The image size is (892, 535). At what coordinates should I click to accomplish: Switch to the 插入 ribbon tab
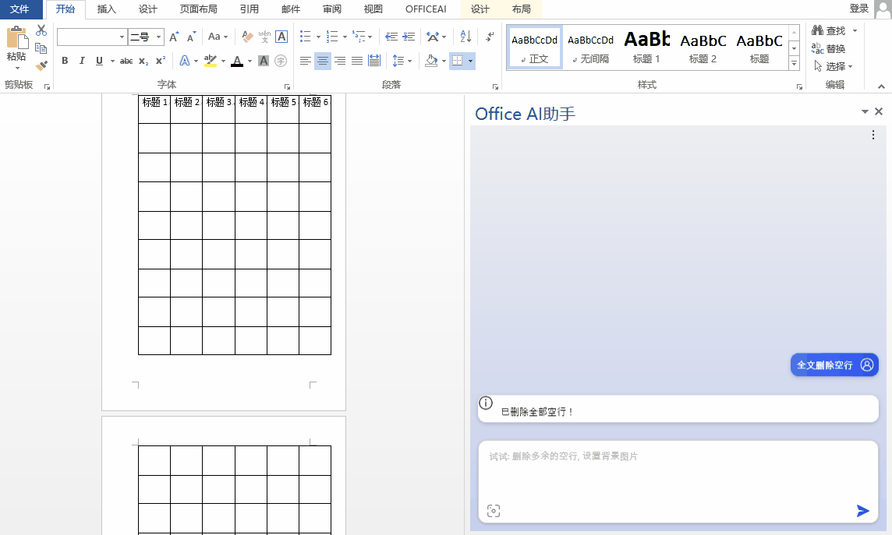coord(106,9)
